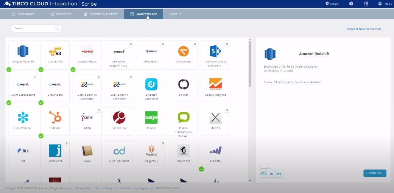Open the Paul V user menu

(385, 4)
